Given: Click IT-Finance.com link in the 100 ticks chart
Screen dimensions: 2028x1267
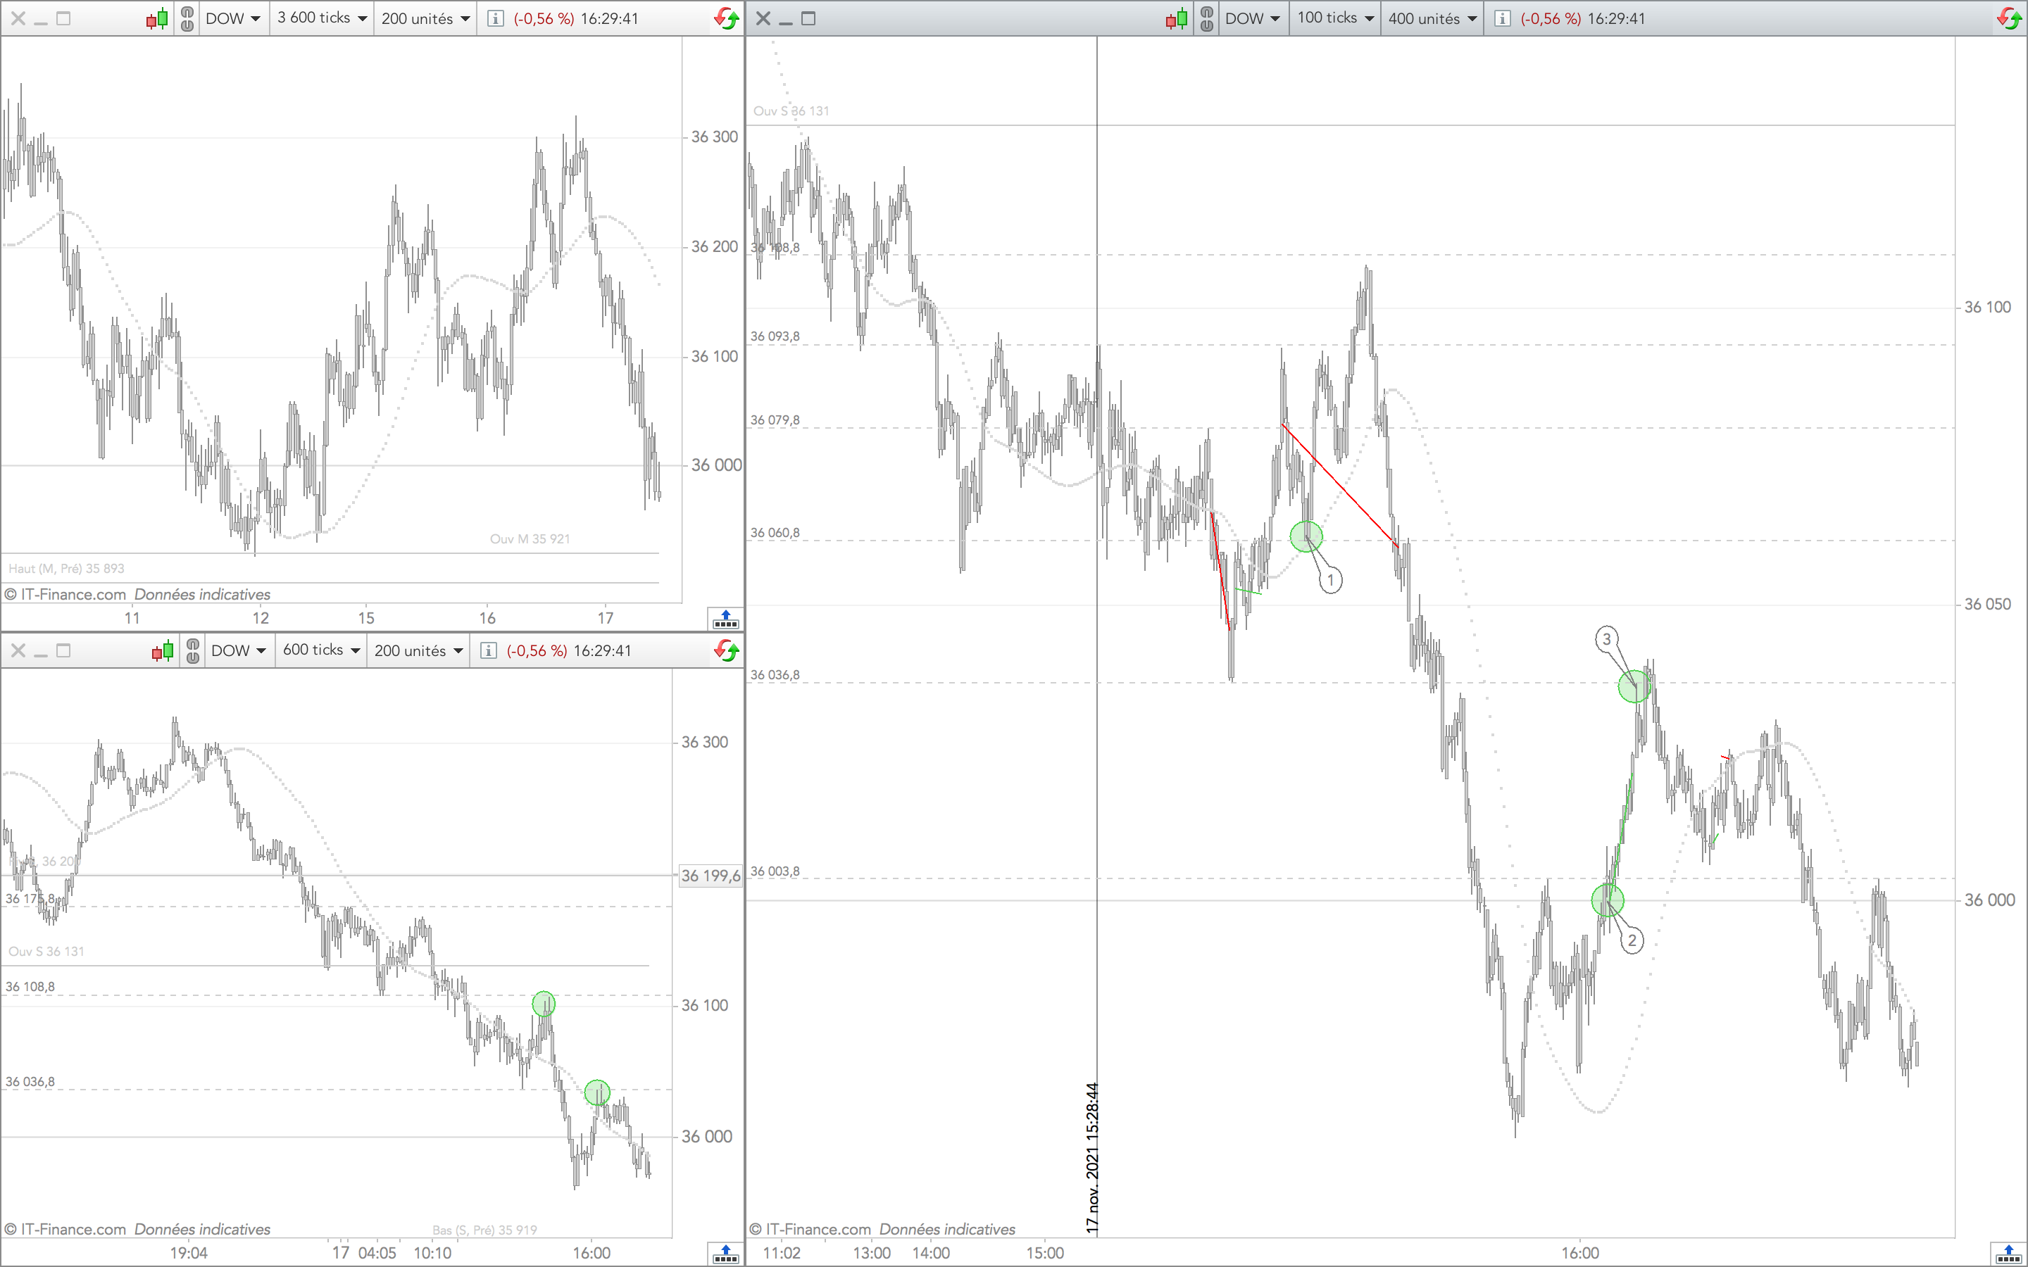Looking at the screenshot, I should (x=818, y=1228).
